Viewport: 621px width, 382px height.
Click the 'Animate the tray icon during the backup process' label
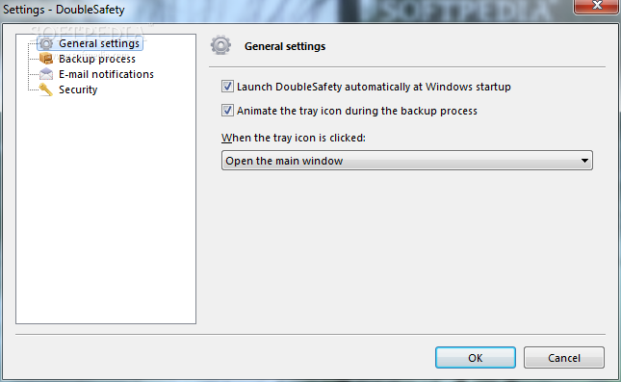click(357, 111)
